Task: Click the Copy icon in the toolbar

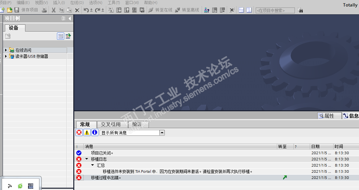Action: tap(61, 10)
